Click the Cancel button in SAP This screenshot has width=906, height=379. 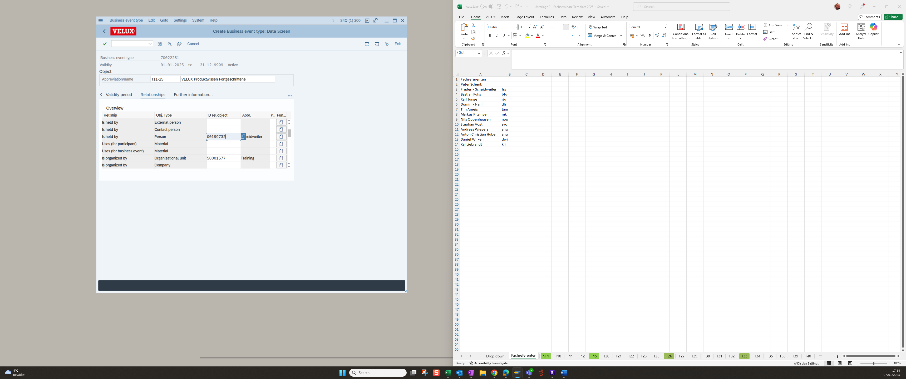pyautogui.click(x=193, y=44)
